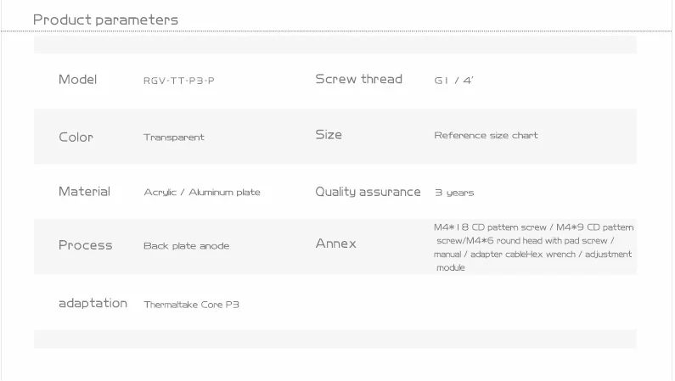Select the Model label
Screen dimensions: 675x381
pyautogui.click(x=78, y=80)
